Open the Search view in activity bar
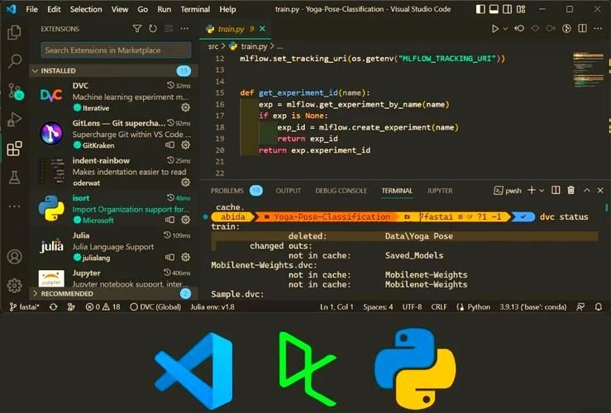Viewport: 611px width, 413px height. (x=14, y=61)
